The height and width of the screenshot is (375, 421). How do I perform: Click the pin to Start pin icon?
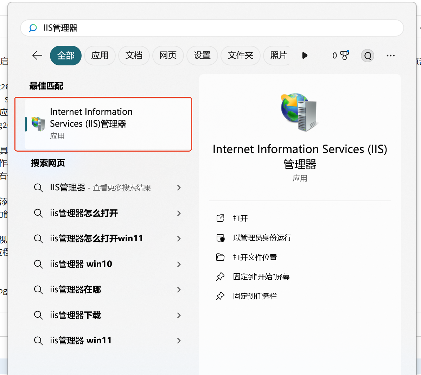click(220, 277)
